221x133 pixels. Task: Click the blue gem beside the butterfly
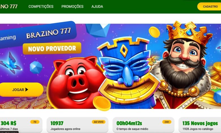click(x=36, y=67)
